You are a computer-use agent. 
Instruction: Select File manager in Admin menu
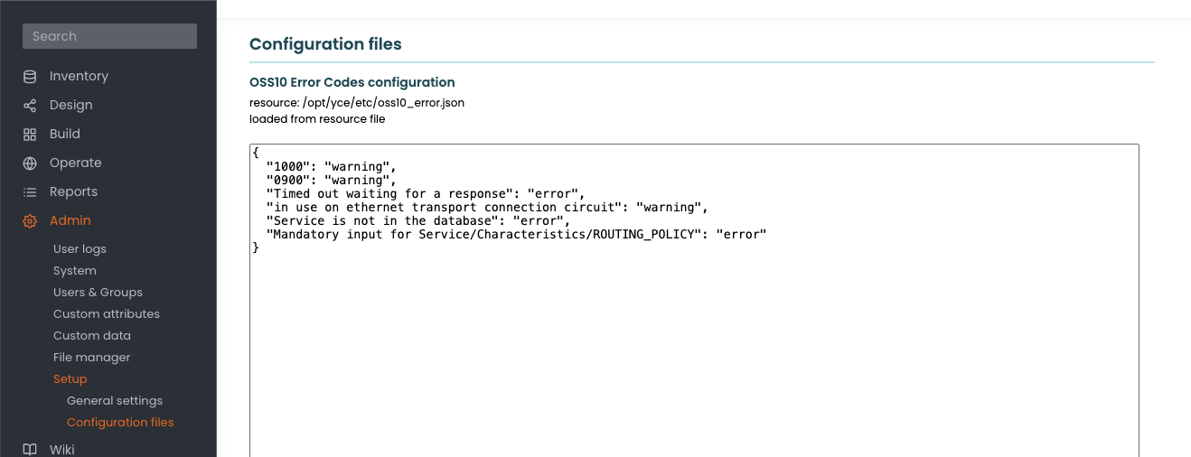pyautogui.click(x=91, y=358)
